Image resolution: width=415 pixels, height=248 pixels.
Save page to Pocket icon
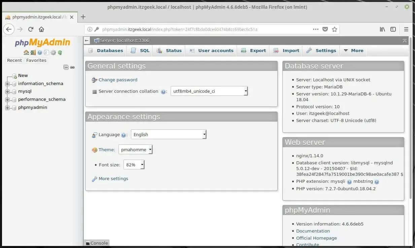325,29
